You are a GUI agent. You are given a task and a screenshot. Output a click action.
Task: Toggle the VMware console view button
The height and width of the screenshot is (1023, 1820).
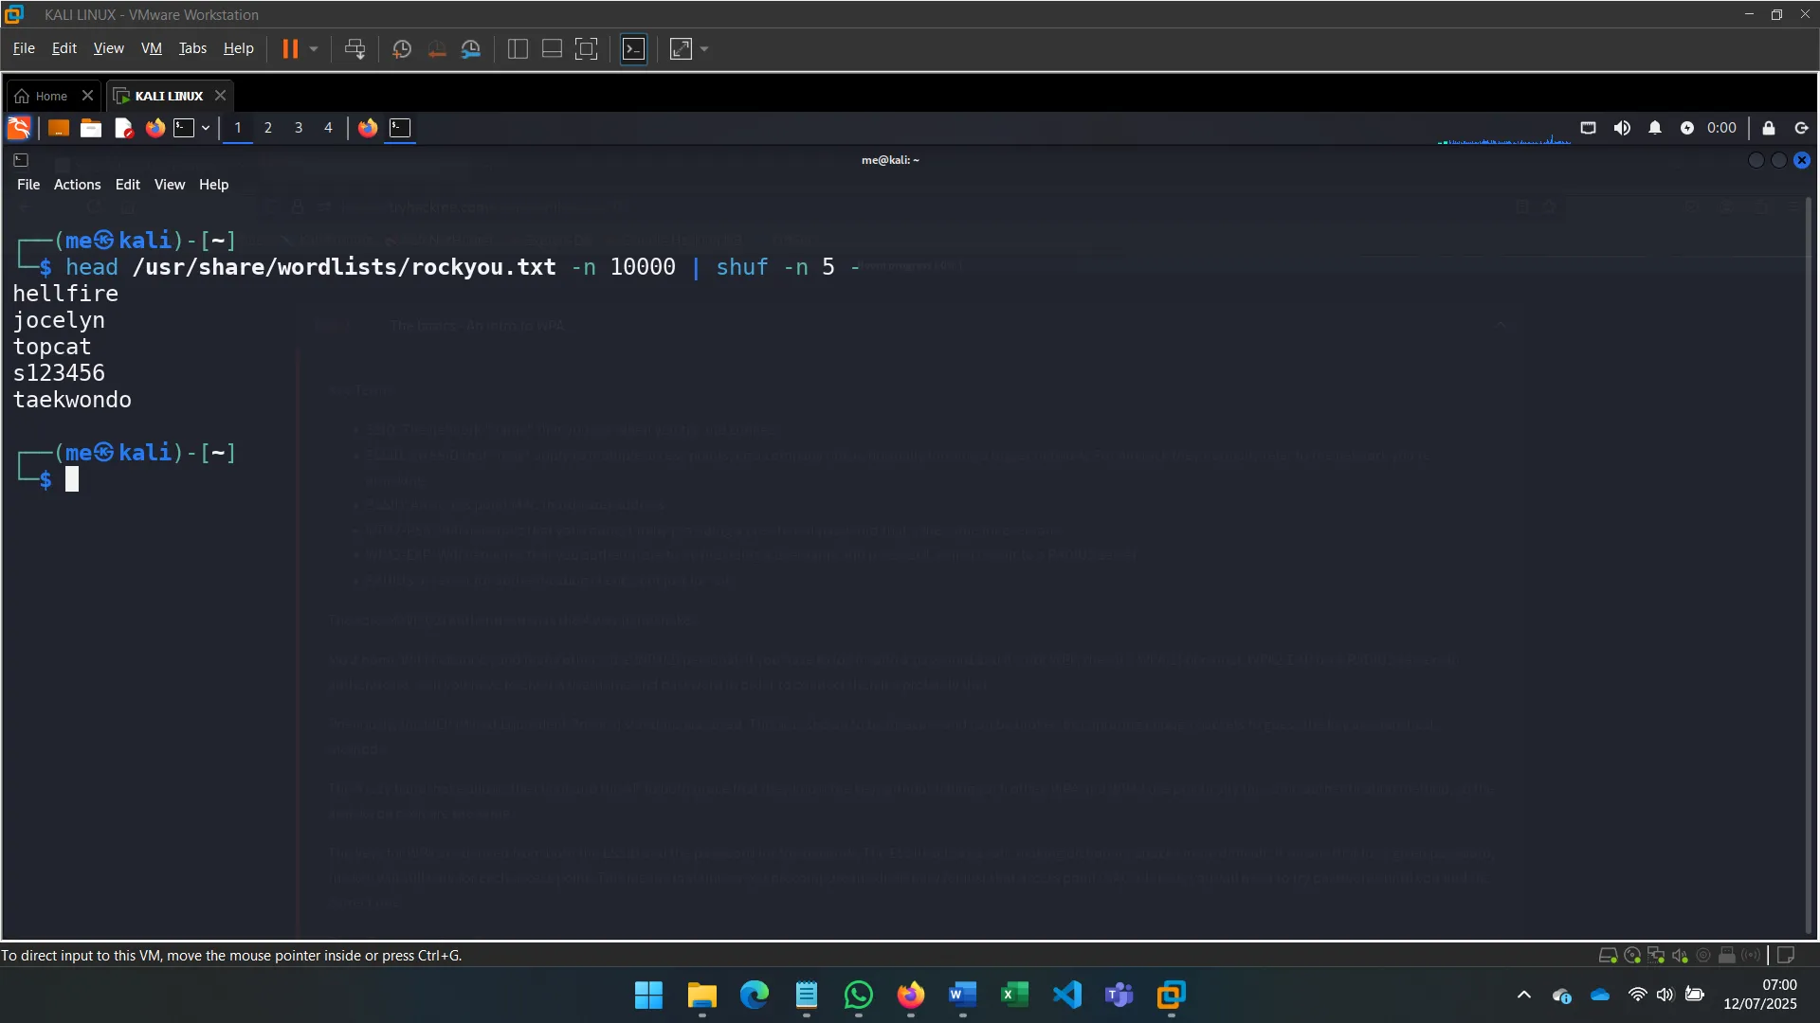coord(633,49)
